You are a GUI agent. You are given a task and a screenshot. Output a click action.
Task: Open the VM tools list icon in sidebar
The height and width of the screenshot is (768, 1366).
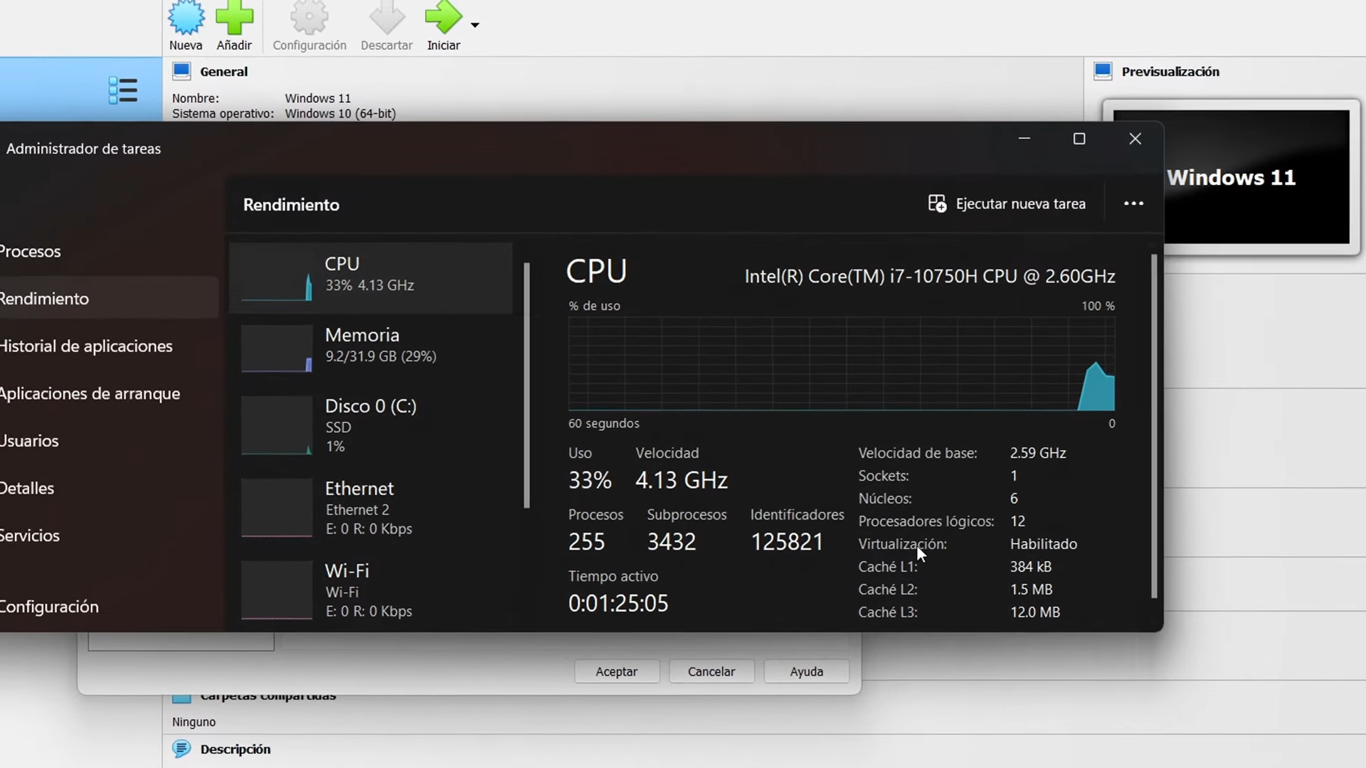(x=122, y=90)
